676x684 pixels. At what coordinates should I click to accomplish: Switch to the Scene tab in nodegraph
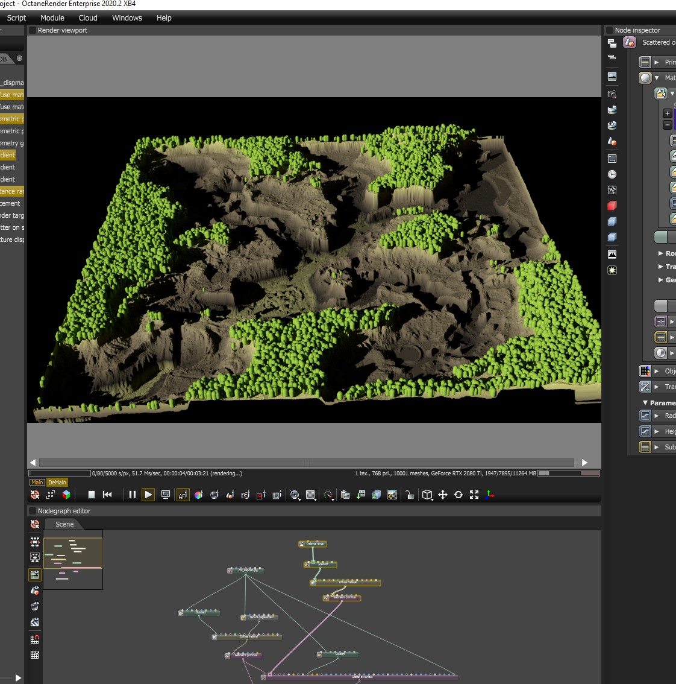click(x=64, y=524)
